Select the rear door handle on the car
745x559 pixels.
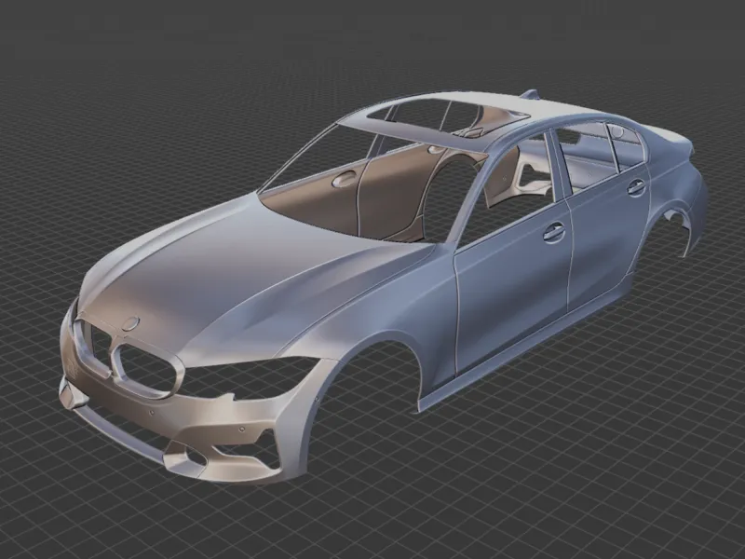point(636,187)
